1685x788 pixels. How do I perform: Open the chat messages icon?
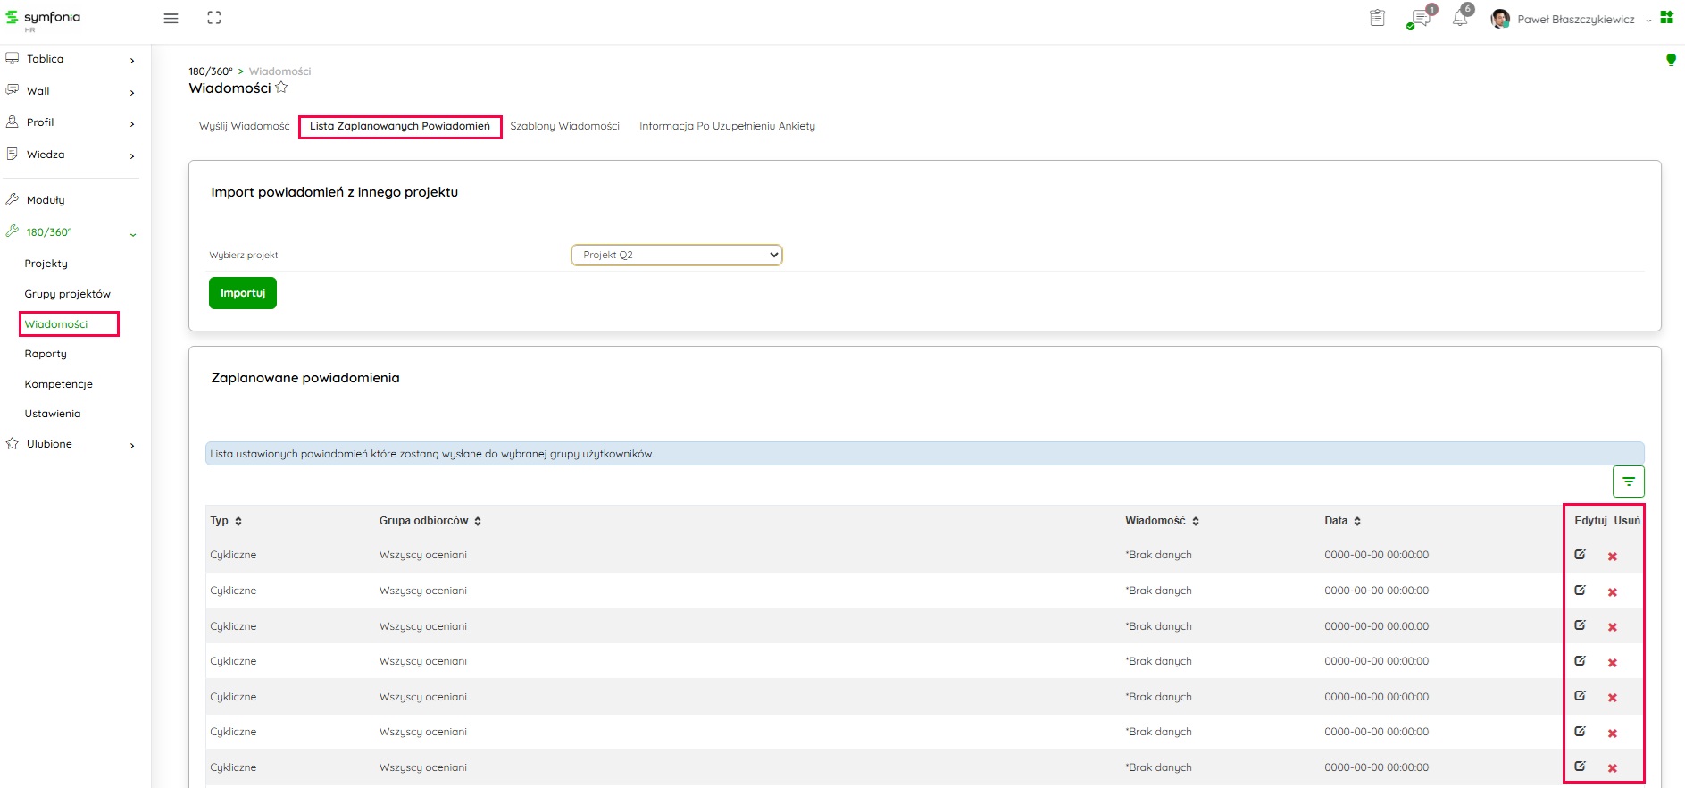(x=1420, y=19)
